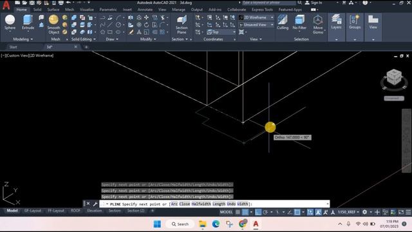Image resolution: width=412 pixels, height=232 pixels.
Task: Toggle polar tracking in status bar
Action: click(265, 212)
